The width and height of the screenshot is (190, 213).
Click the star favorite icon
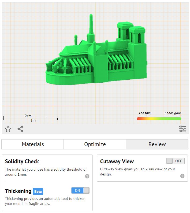coord(8,129)
